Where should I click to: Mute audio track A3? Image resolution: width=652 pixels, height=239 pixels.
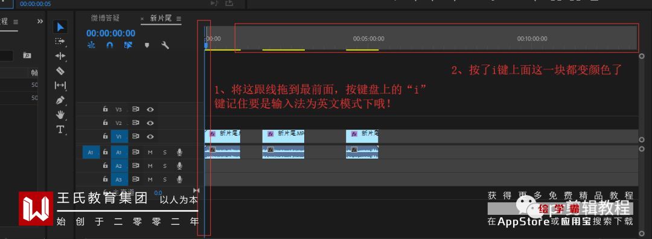(150, 180)
